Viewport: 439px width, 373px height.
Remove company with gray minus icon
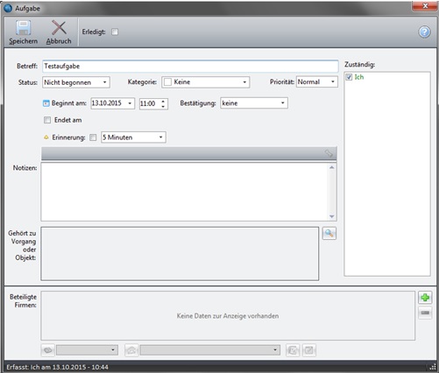click(425, 313)
